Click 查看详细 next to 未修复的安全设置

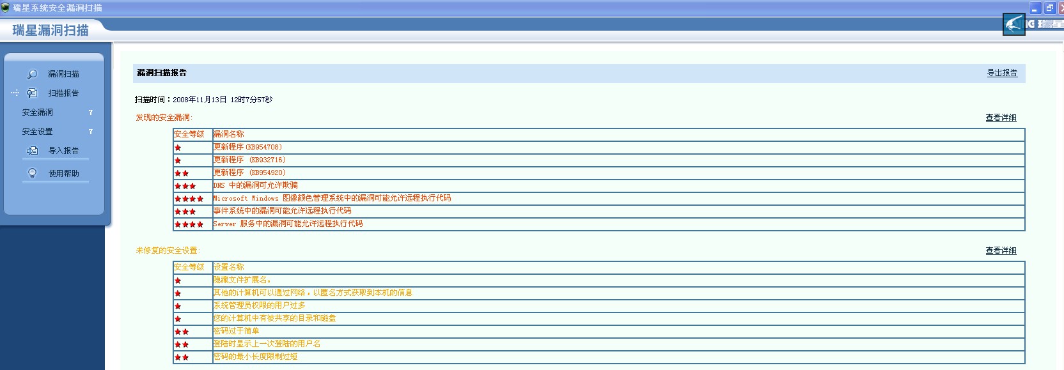tap(1001, 251)
